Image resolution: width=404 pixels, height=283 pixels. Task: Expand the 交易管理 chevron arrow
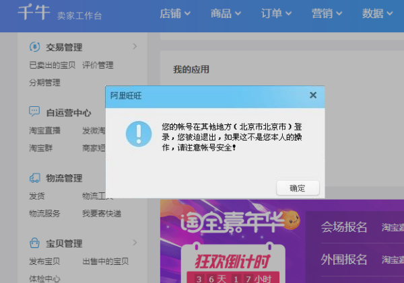(135, 46)
